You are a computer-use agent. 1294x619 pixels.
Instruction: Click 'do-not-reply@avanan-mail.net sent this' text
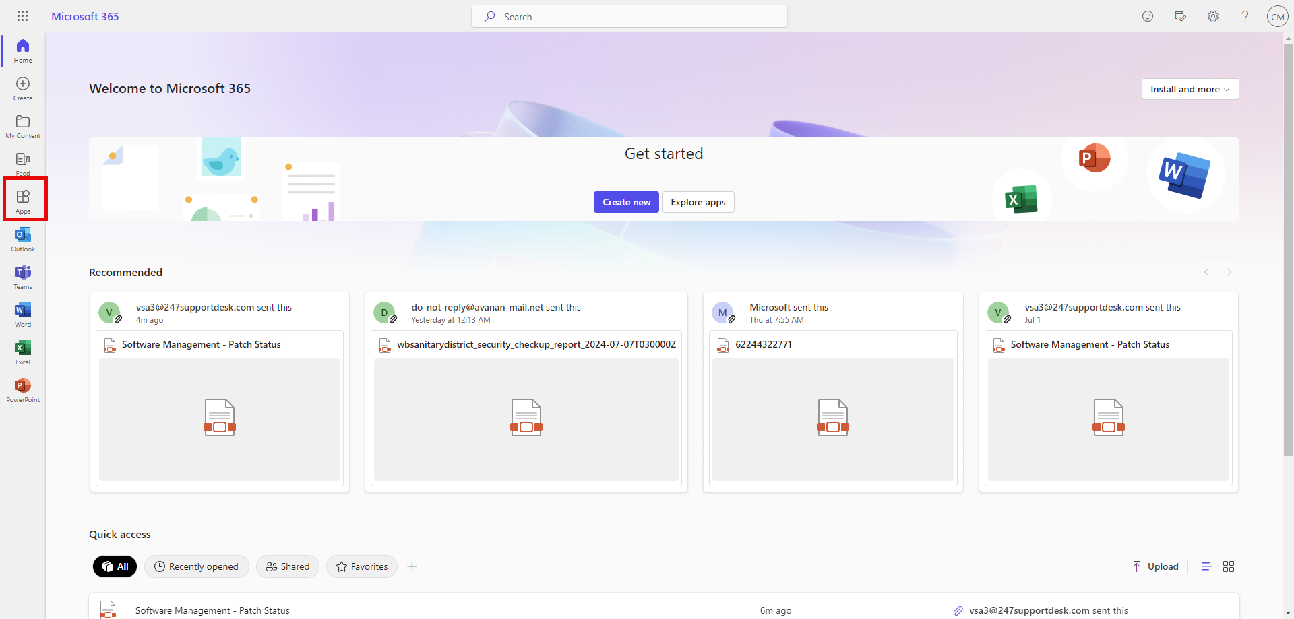click(496, 307)
